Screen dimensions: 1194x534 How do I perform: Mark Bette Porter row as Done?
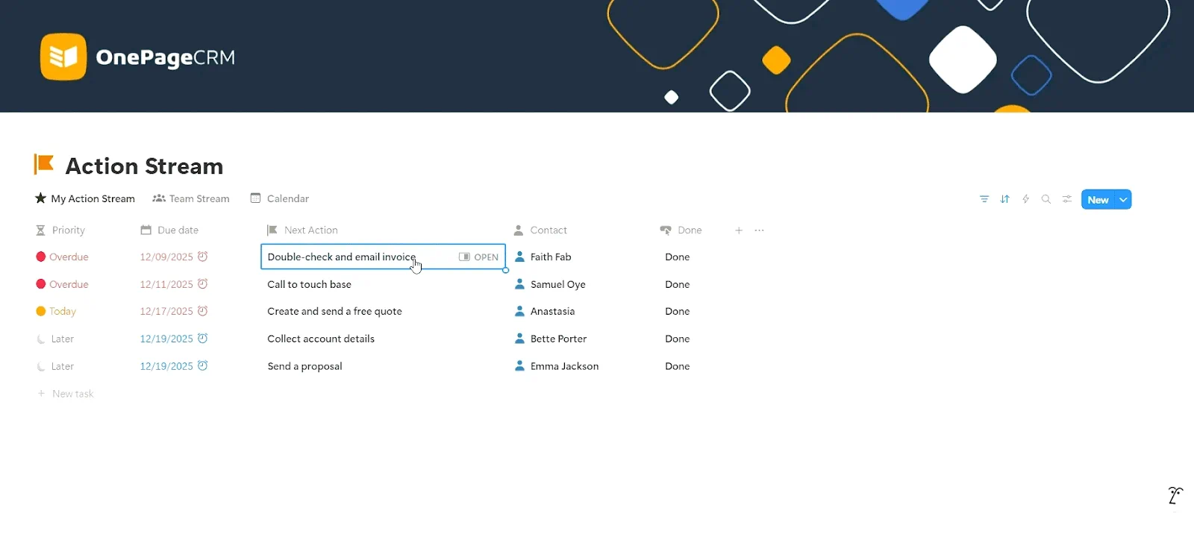coord(678,339)
